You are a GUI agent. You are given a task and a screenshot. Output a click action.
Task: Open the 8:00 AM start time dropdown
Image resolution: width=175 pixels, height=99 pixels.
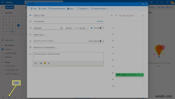click(70, 28)
